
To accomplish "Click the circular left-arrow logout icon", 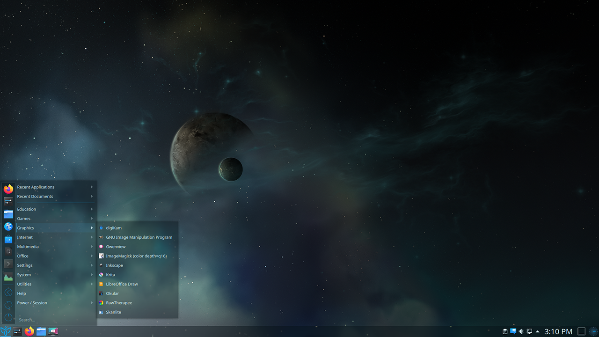I will [8, 293].
